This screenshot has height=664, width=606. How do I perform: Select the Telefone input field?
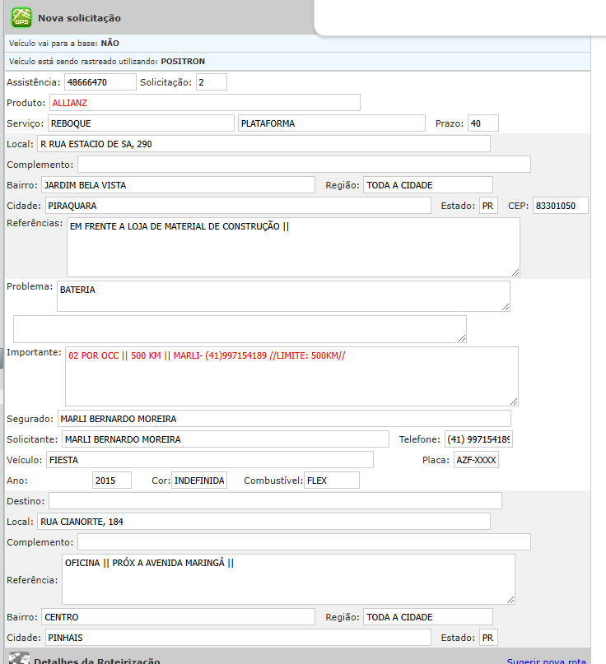click(x=478, y=439)
